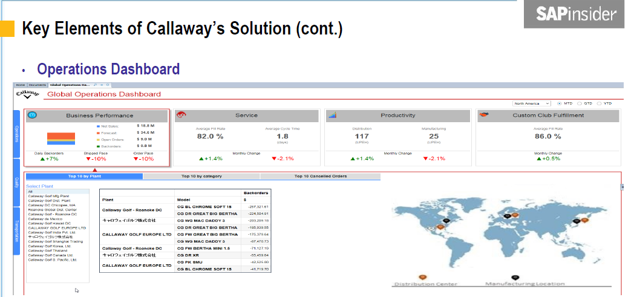The width and height of the screenshot is (634, 297).
Task: Select Callaway Golf Korea, Ltd.
Action: [x=57, y=246]
